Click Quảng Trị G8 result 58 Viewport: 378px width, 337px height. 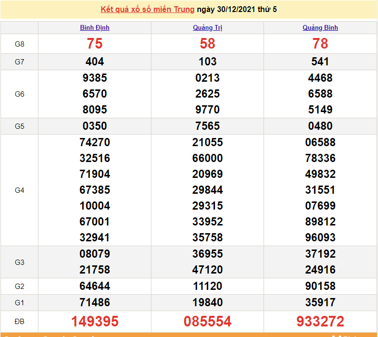[x=207, y=44]
